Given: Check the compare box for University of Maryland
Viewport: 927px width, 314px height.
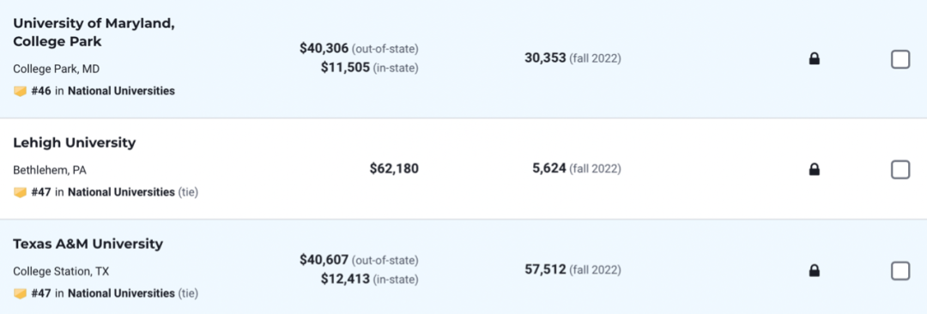Looking at the screenshot, I should [x=900, y=59].
